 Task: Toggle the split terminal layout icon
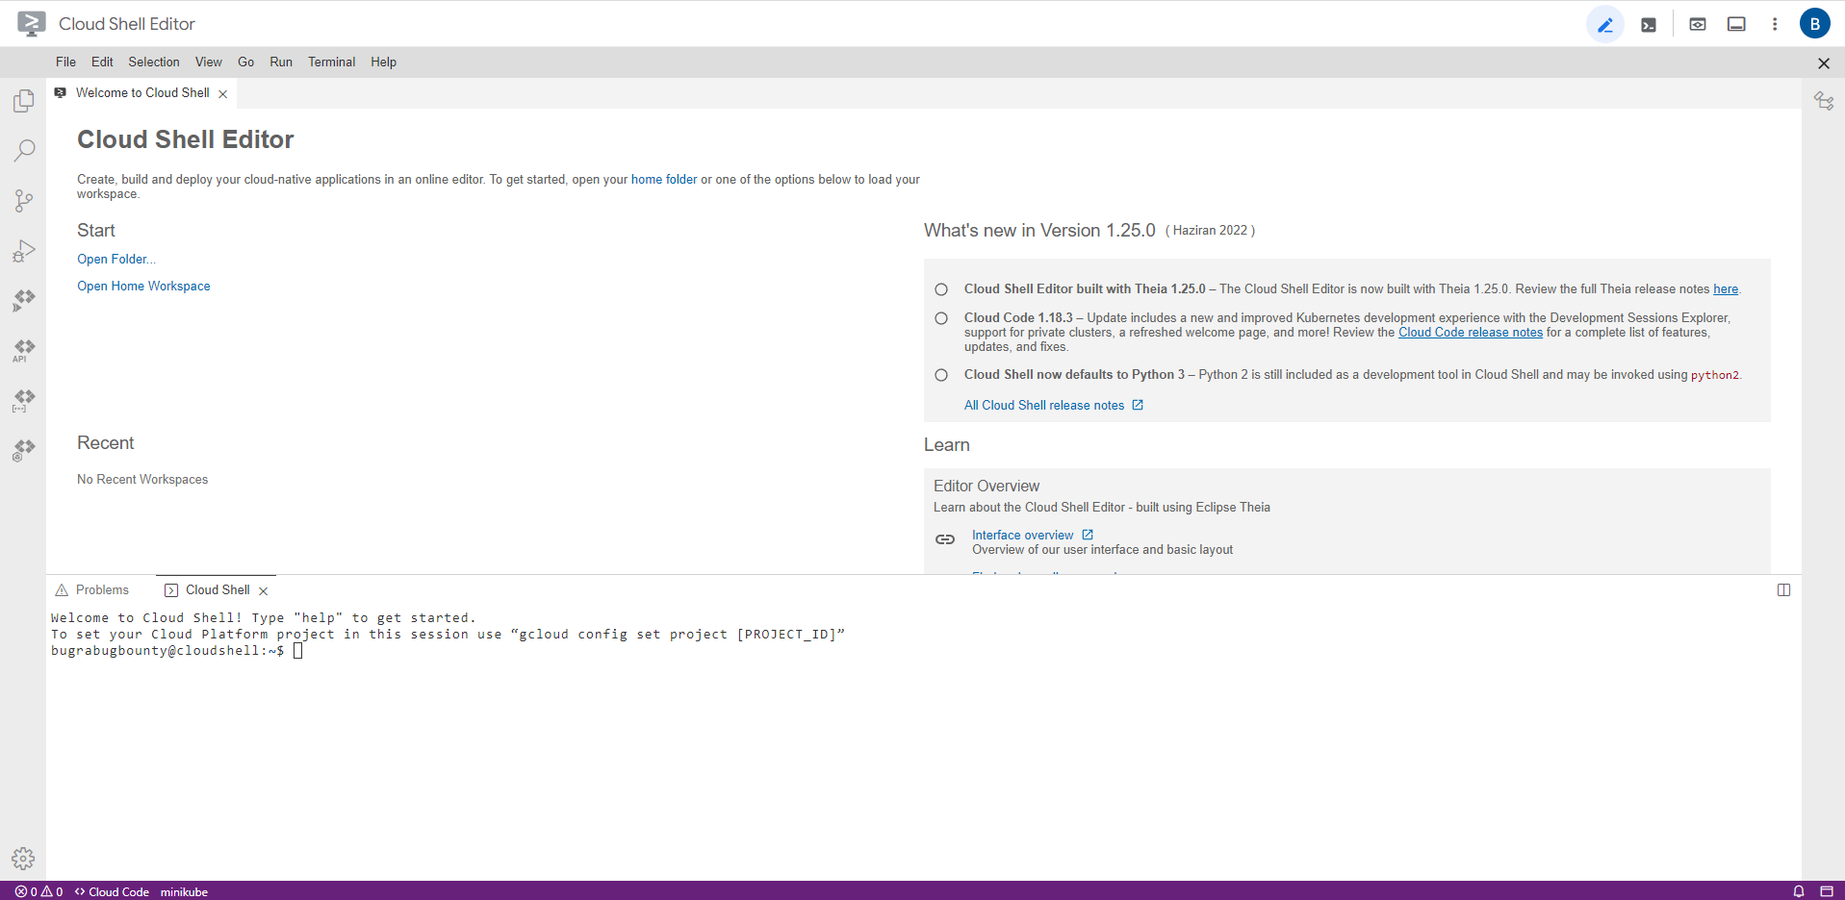click(1783, 590)
